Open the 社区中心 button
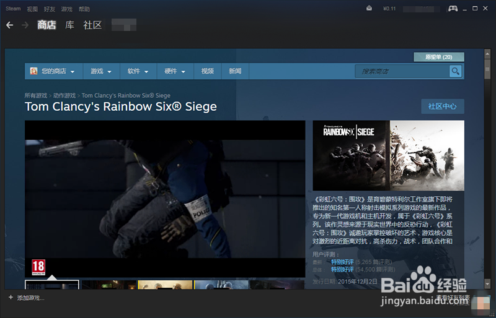This screenshot has width=496, height=318. (443, 106)
